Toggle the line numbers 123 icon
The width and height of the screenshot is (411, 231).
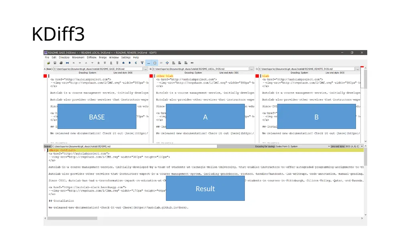click(161, 63)
